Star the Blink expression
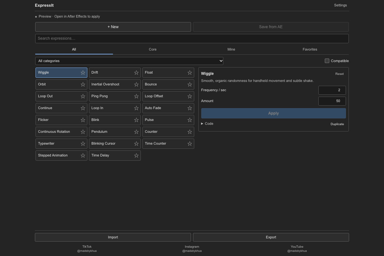Screen dimensions: 384x256 tap(136, 120)
